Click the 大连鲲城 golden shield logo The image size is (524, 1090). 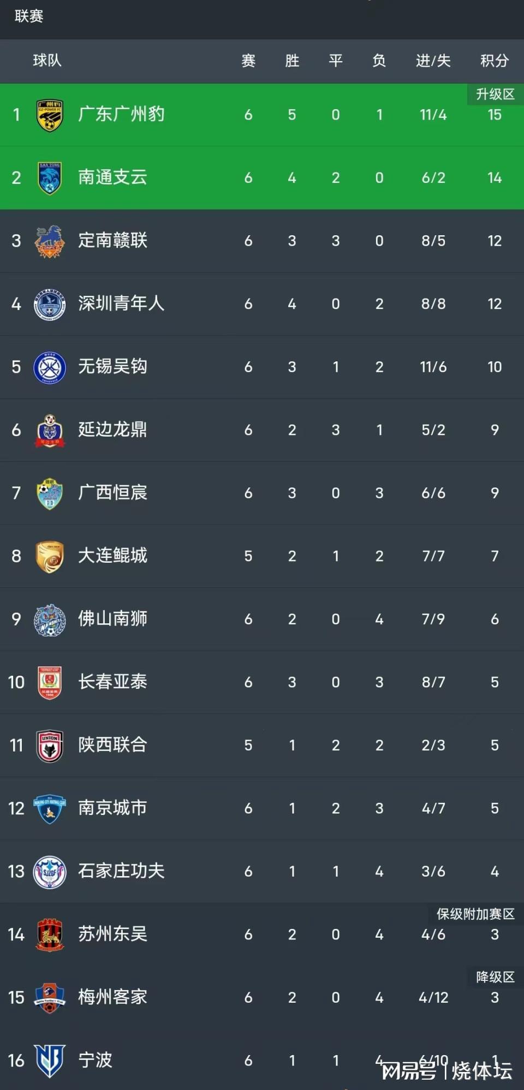[50, 556]
